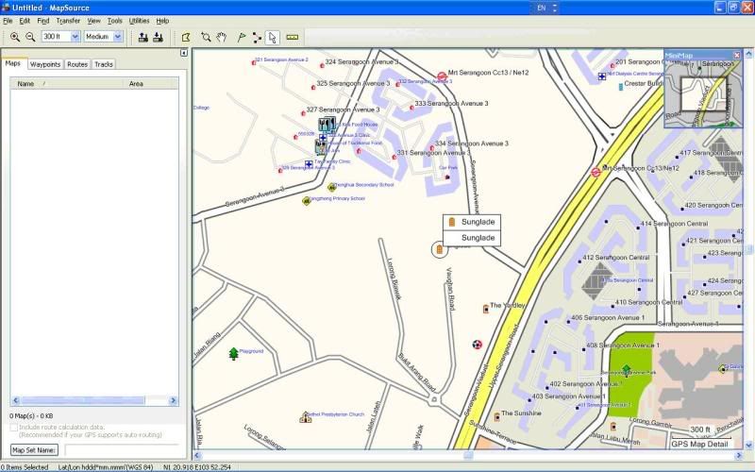This screenshot has height=472, width=755.
Task: Select the Route tool icon
Action: click(x=257, y=37)
